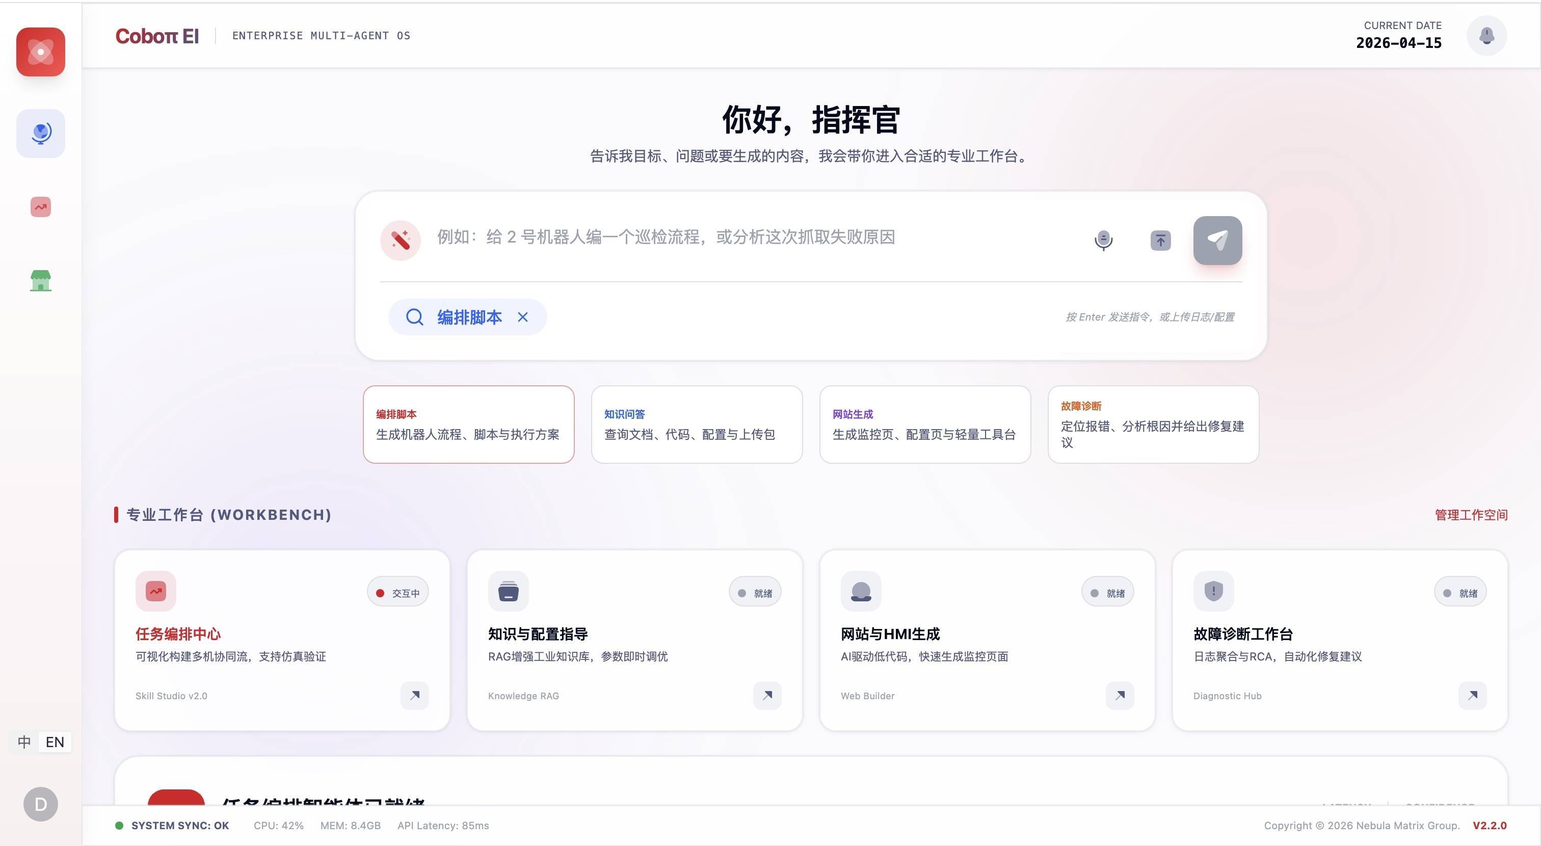The height and width of the screenshot is (846, 1541).
Task: Click the 网站与HMI生成 card icon
Action: tap(861, 591)
